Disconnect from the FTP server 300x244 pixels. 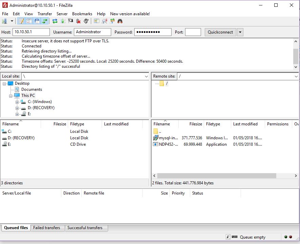pyautogui.click(x=78, y=21)
